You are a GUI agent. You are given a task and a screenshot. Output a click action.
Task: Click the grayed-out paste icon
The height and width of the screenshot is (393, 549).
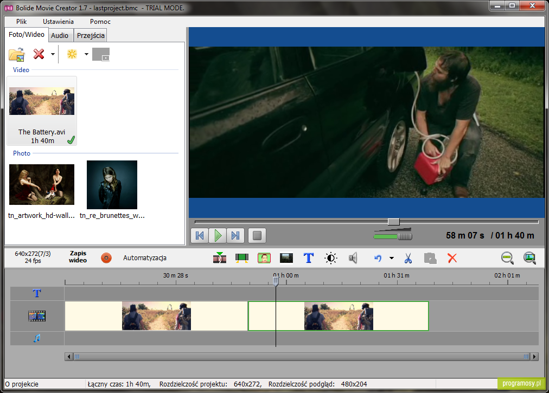tap(430, 258)
